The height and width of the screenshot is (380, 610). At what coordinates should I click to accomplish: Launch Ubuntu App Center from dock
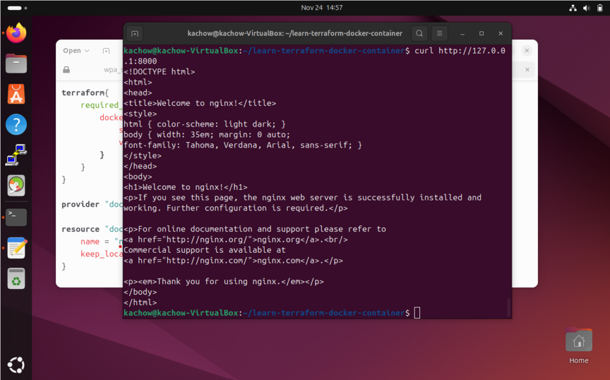pos(16,94)
